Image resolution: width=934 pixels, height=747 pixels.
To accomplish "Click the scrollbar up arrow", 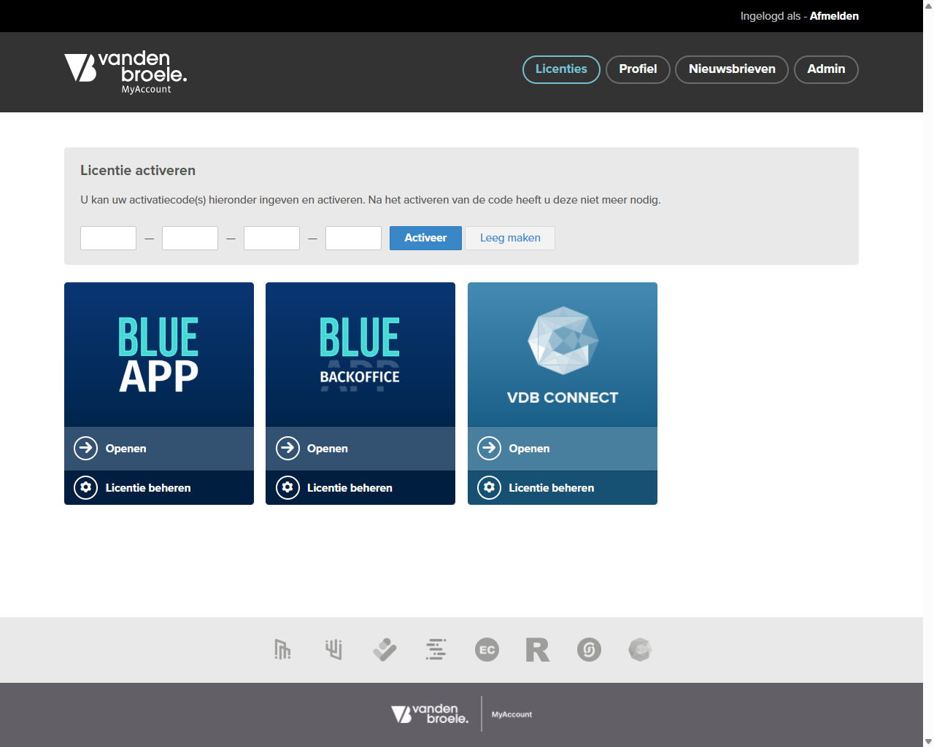I will pyautogui.click(x=928, y=5).
